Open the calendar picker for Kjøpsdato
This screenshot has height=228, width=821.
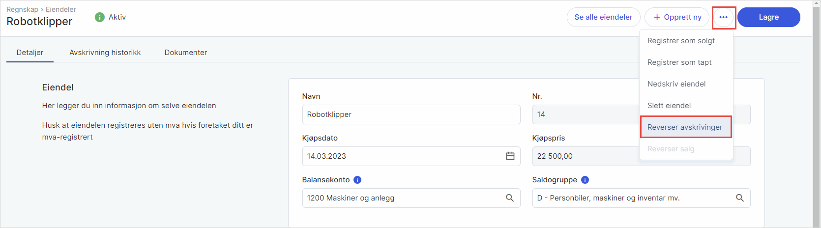click(510, 156)
